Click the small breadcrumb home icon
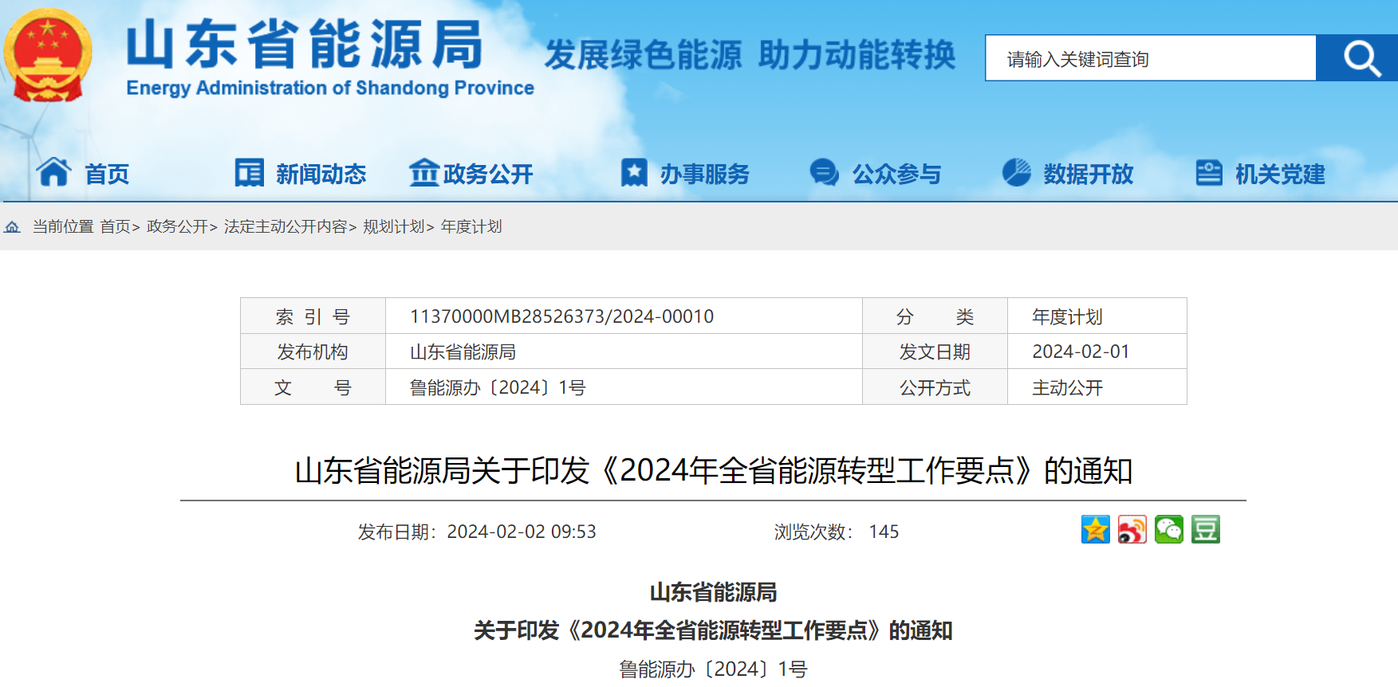This screenshot has height=687, width=1398. pyautogui.click(x=12, y=227)
